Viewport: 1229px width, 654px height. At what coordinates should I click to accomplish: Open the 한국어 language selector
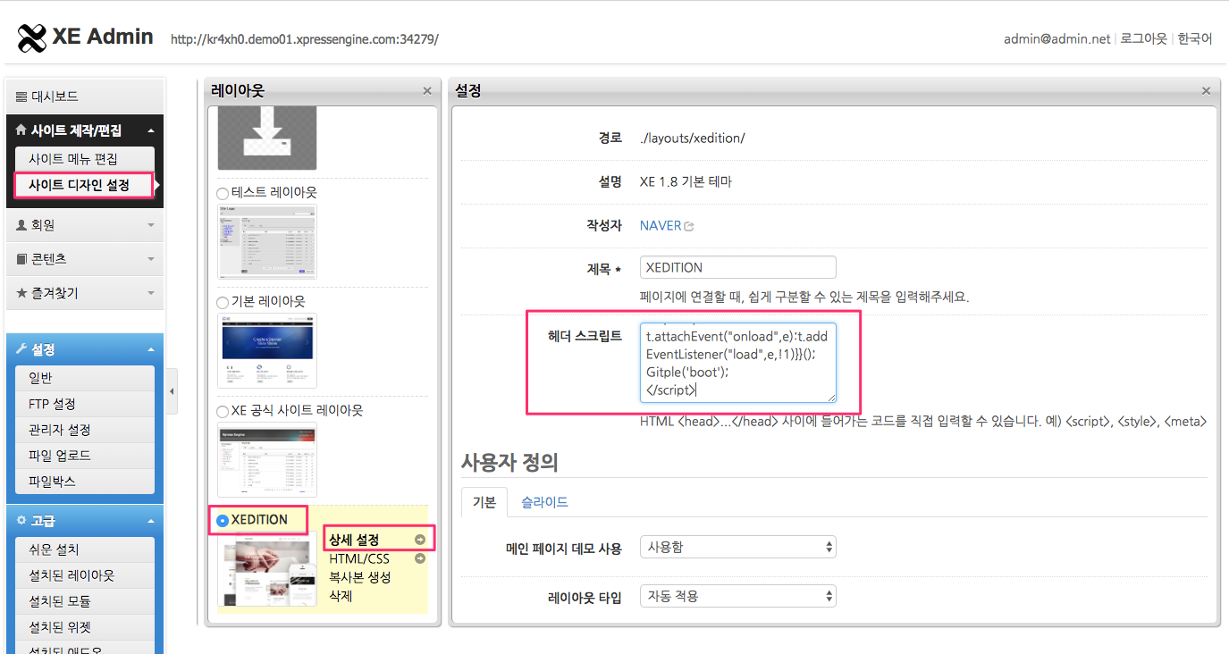click(x=1195, y=38)
